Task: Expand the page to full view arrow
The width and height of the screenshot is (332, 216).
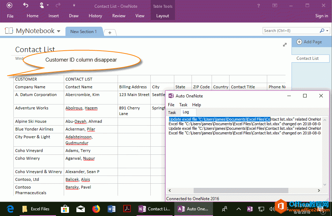Action: pos(285,45)
